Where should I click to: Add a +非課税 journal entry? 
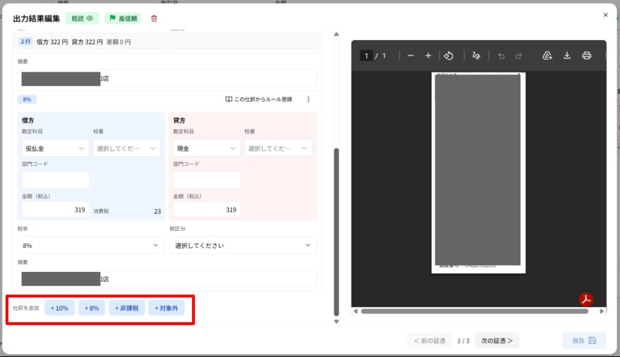pos(127,308)
